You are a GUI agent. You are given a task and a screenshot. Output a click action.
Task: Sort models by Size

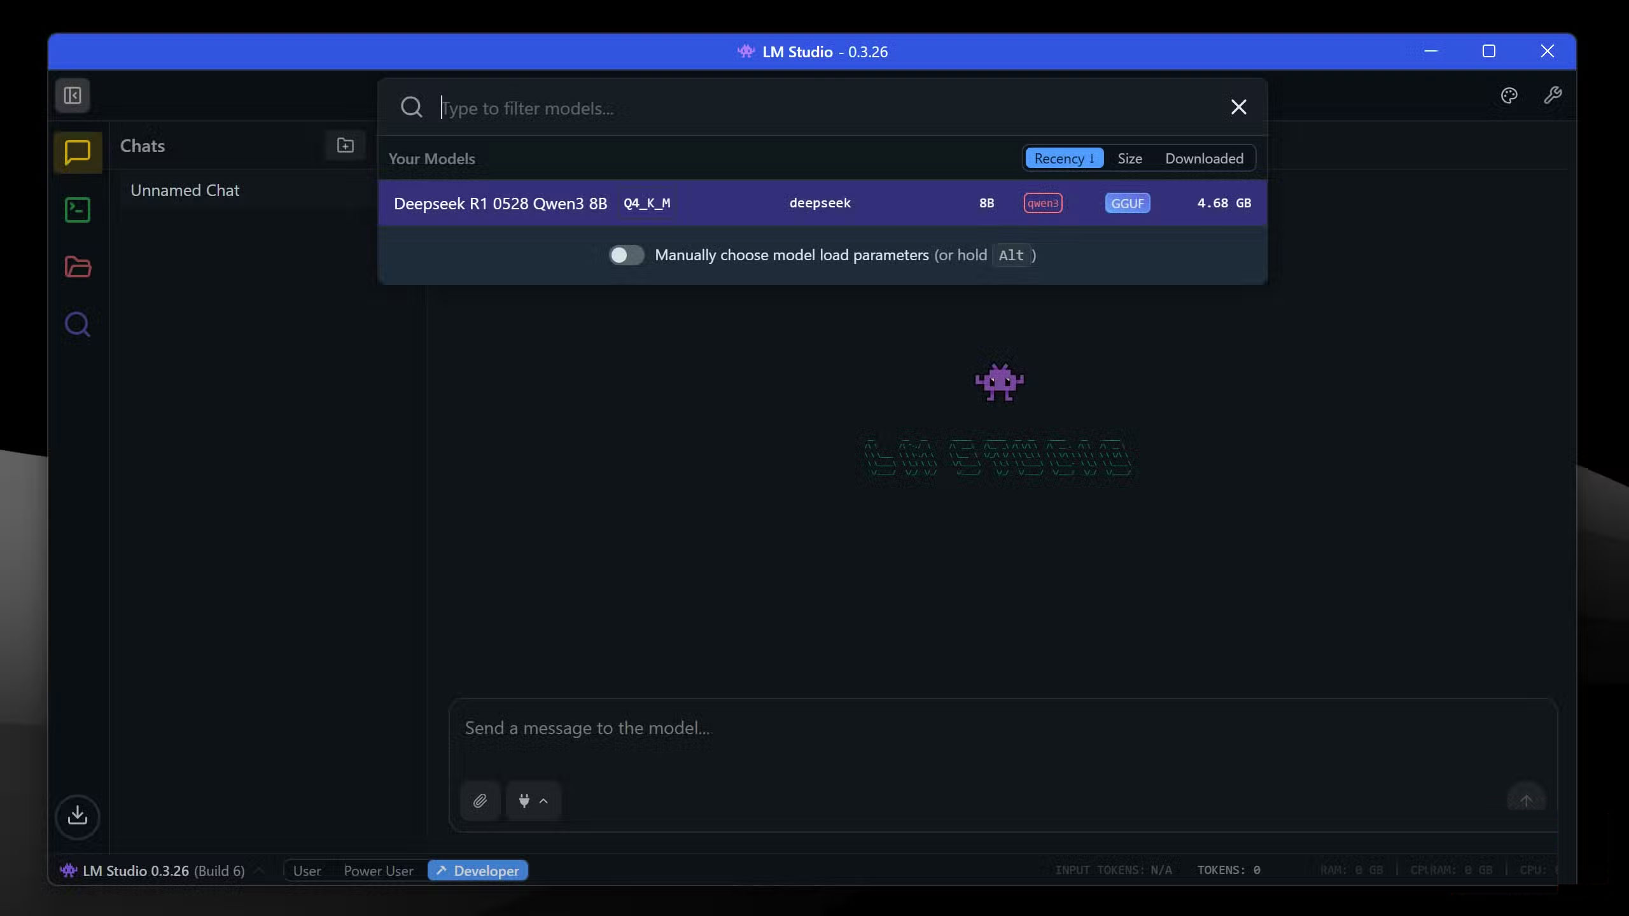pyautogui.click(x=1129, y=158)
